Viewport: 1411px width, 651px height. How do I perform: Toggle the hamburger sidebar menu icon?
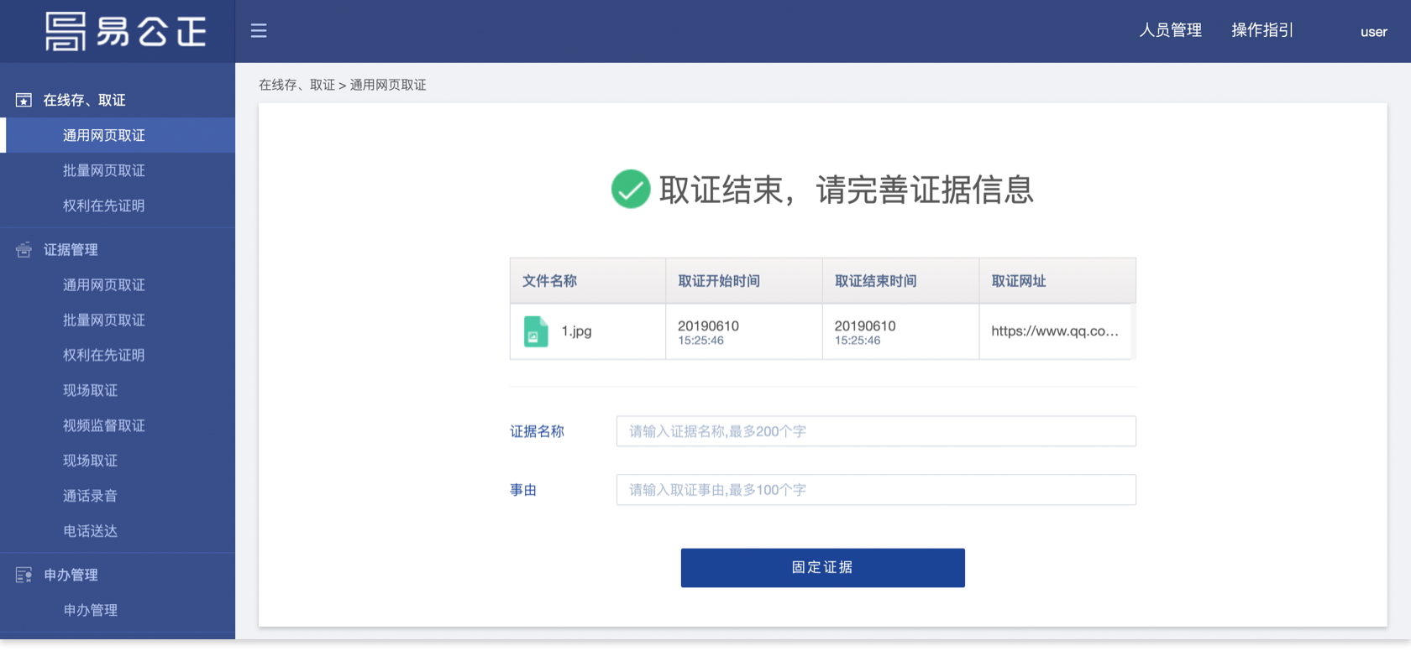tap(259, 31)
